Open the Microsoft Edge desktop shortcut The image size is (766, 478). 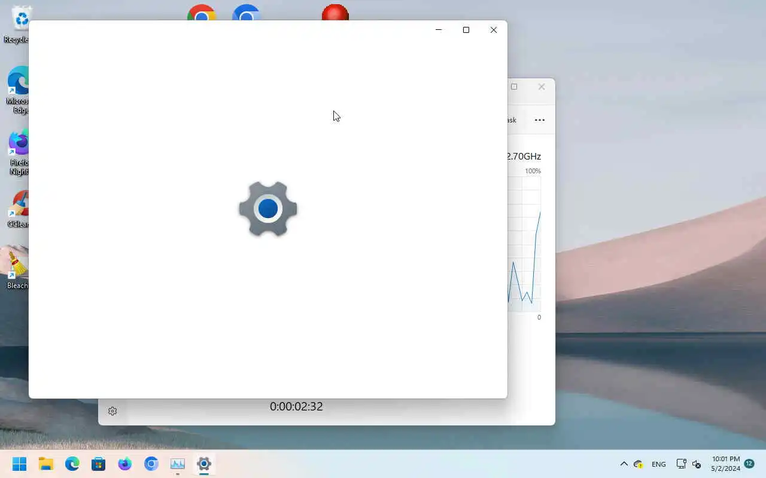tap(18, 90)
